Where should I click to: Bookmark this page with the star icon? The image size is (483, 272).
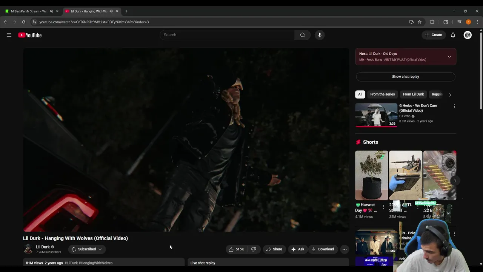(x=419, y=22)
